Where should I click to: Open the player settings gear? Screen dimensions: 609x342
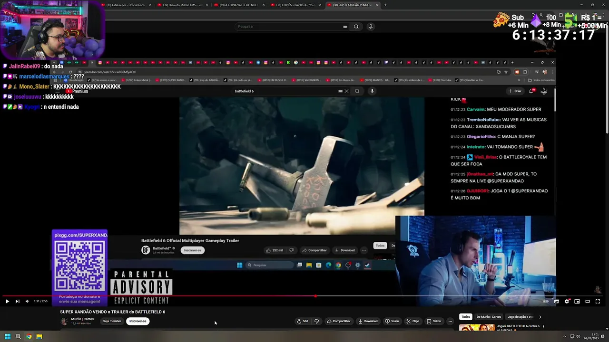567,301
